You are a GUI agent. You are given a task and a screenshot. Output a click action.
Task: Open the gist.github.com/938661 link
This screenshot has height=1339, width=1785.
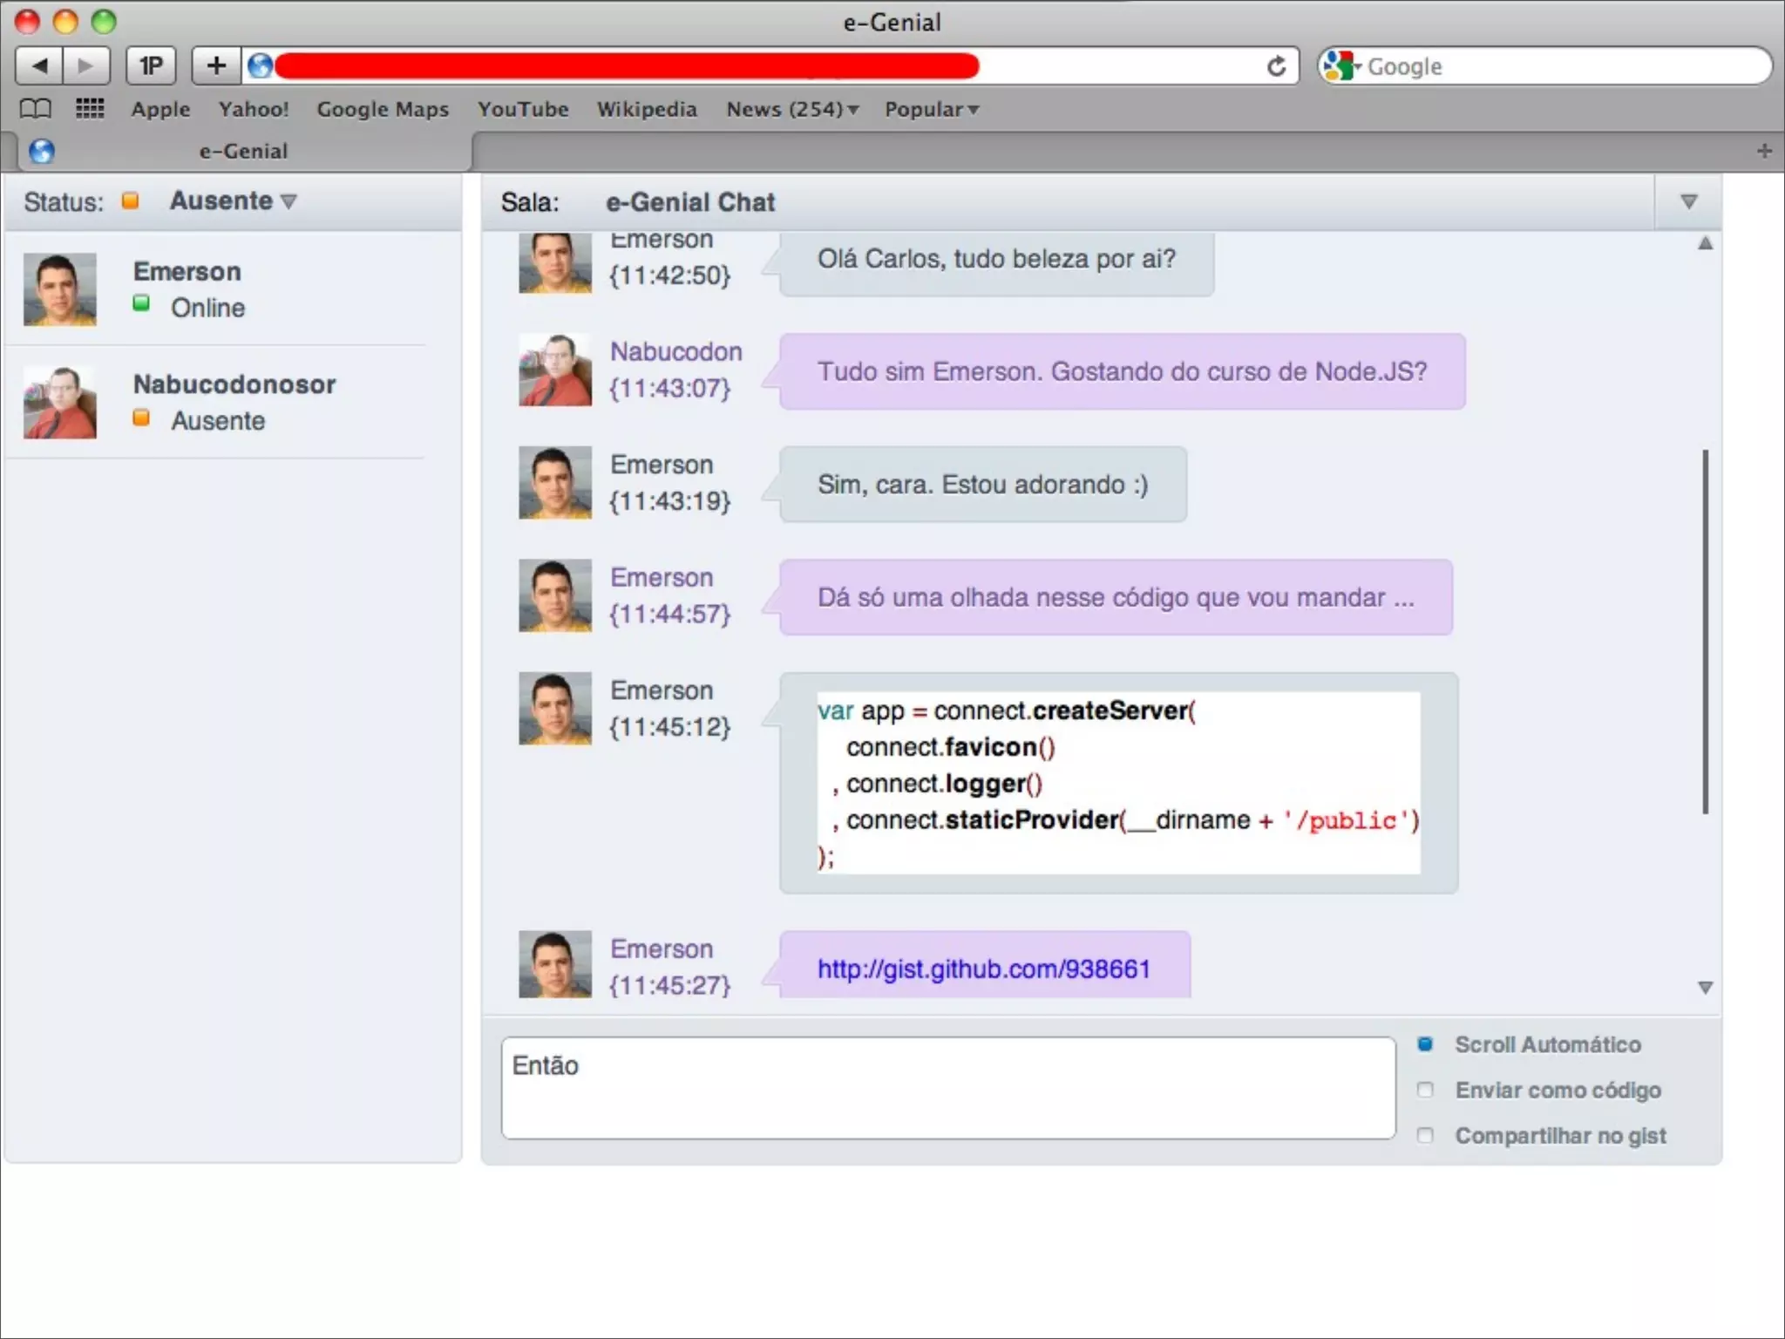point(983,969)
